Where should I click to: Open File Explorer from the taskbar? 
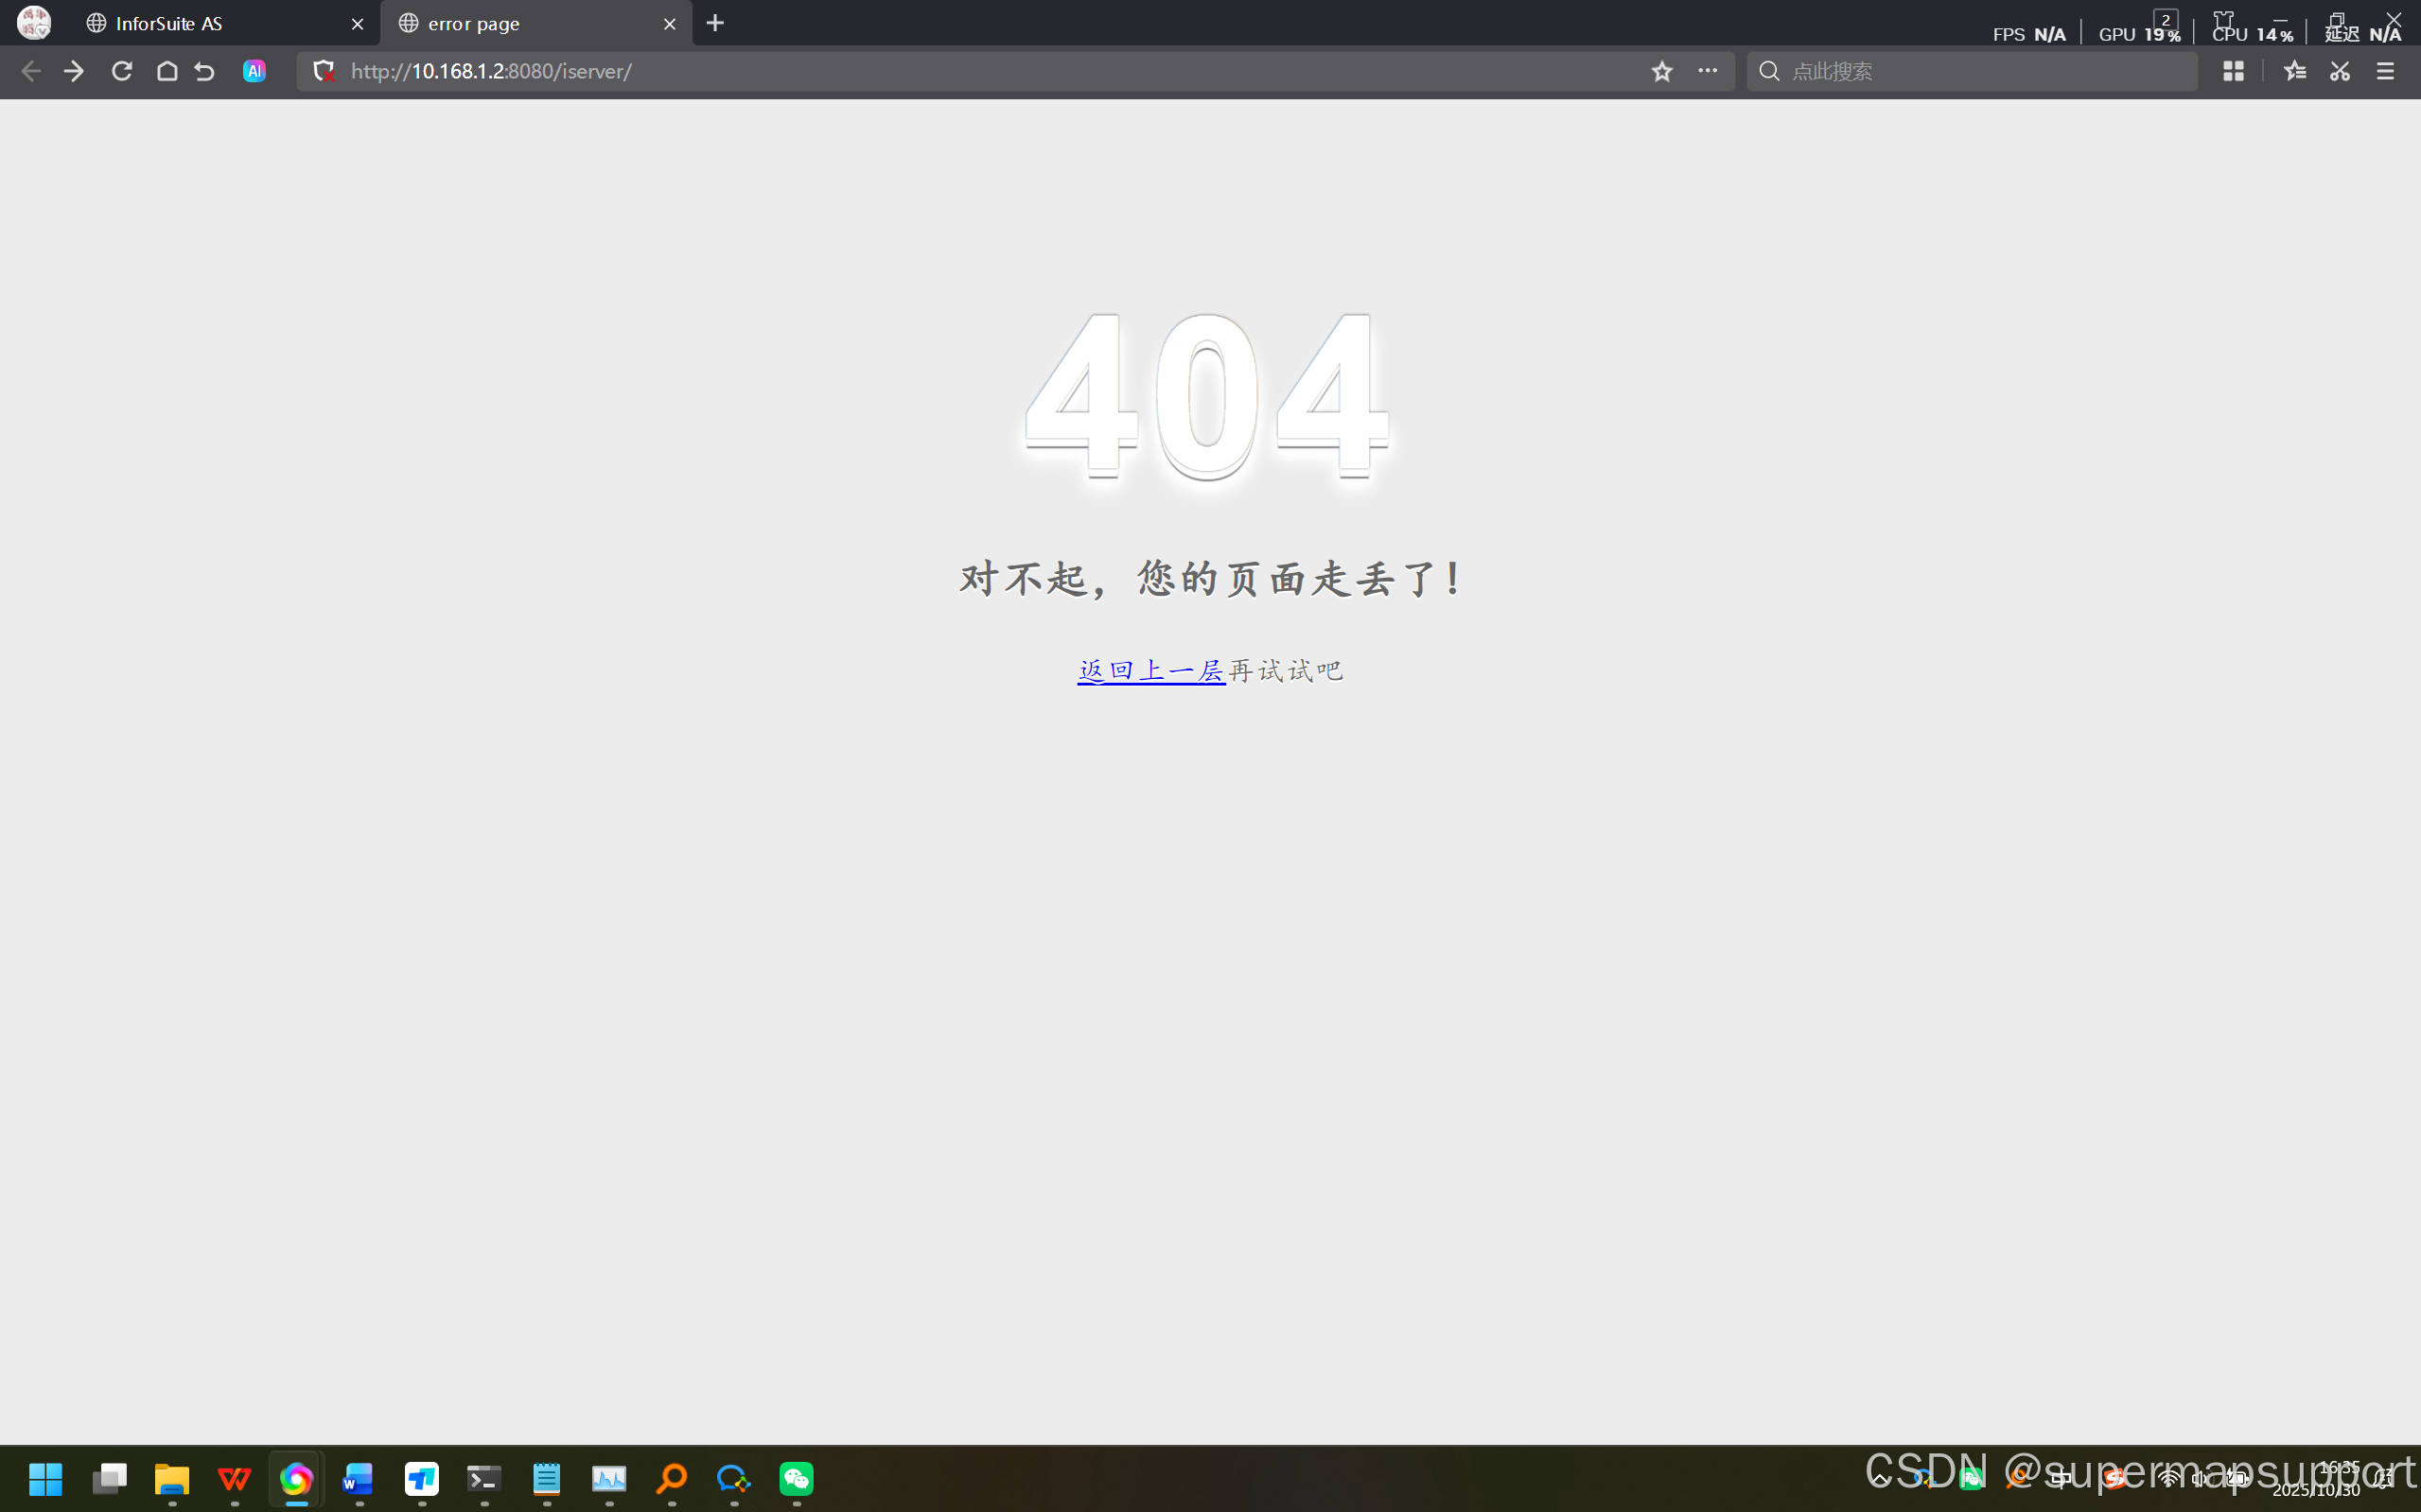pos(171,1478)
